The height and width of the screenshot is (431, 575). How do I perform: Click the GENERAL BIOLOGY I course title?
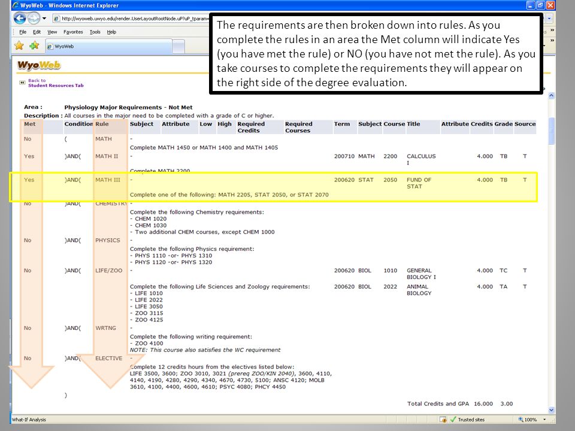click(421, 274)
